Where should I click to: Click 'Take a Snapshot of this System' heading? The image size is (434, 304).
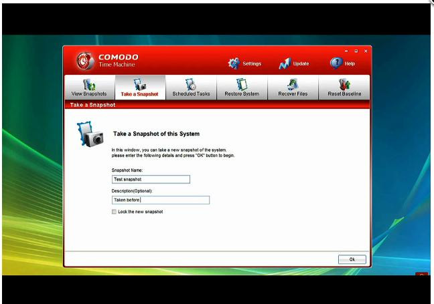pos(156,134)
